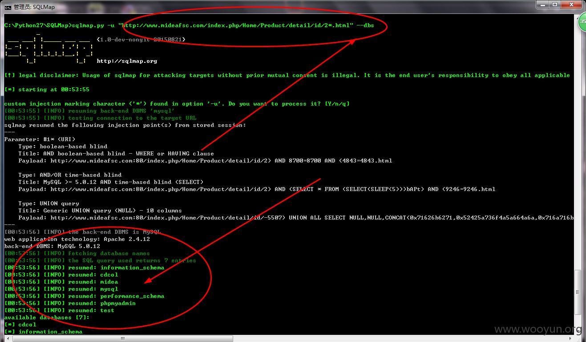Minimize the SQLMap console window
Screen dimensions: 586x342
[543, 5]
